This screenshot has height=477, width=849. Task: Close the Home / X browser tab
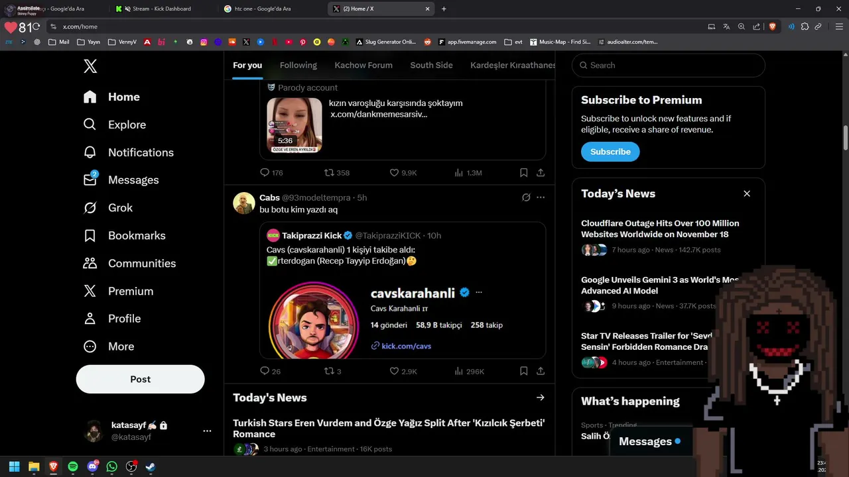tap(427, 9)
